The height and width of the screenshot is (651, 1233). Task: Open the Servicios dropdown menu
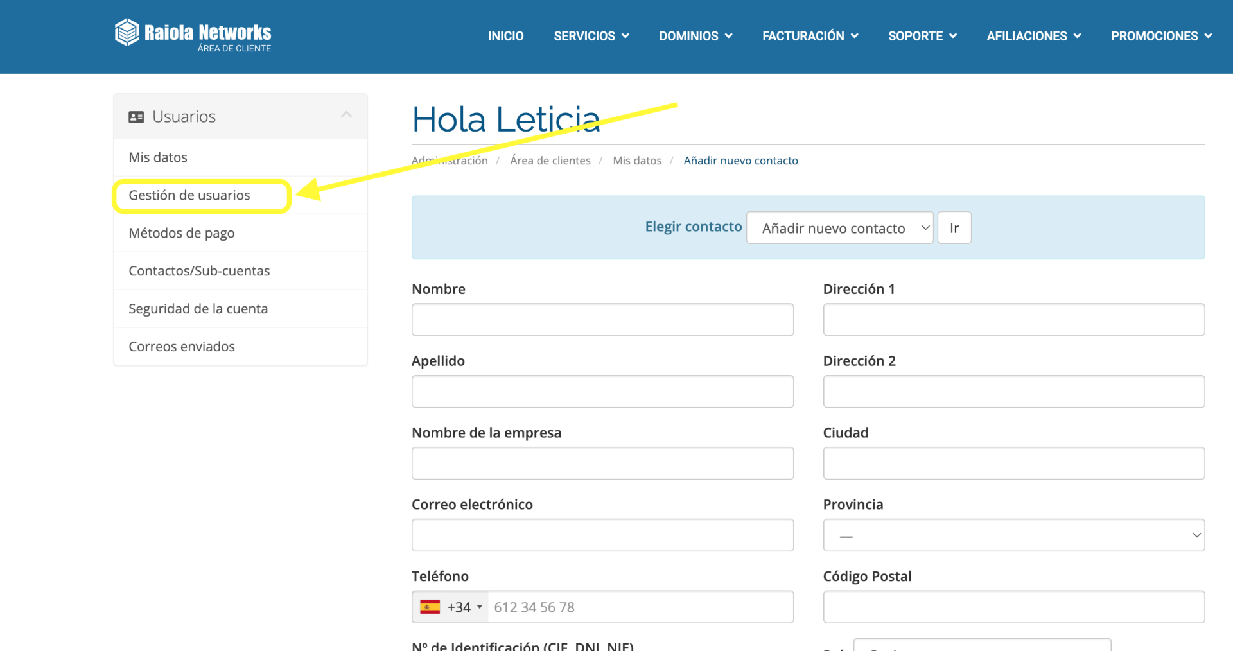(591, 36)
